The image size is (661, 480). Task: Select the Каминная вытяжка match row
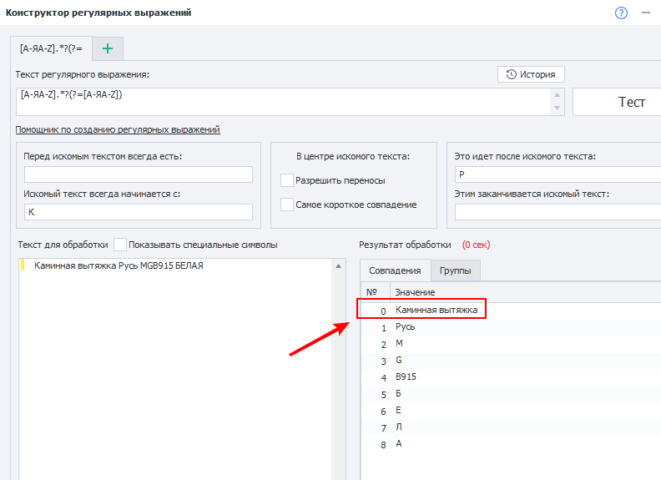click(436, 310)
